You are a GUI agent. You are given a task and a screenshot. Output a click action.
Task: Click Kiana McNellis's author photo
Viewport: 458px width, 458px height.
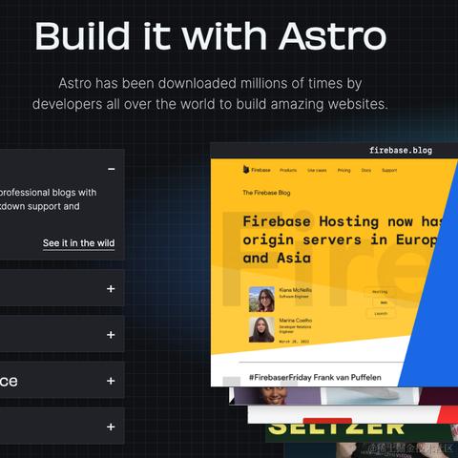tap(261, 299)
